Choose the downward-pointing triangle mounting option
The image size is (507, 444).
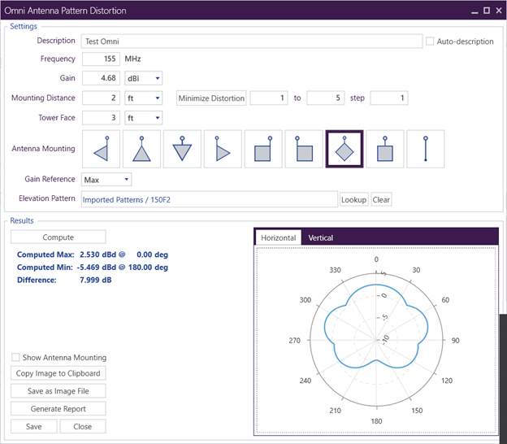(182, 149)
